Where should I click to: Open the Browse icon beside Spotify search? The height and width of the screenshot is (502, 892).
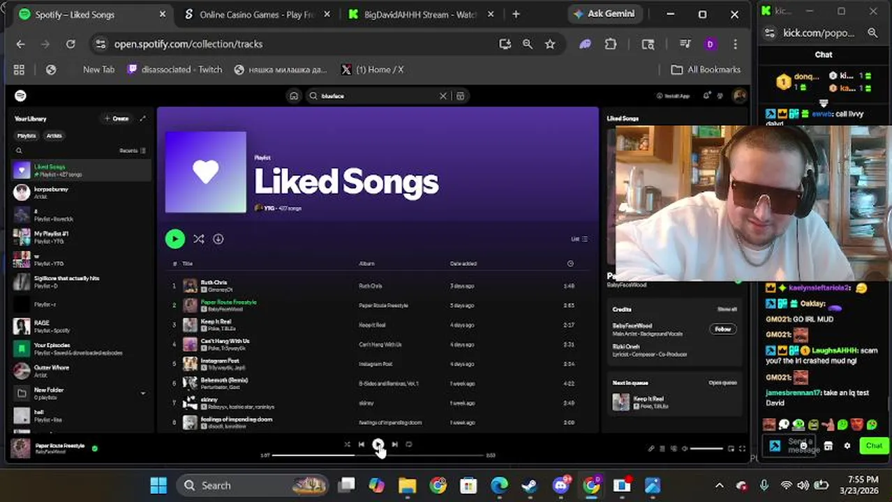click(460, 96)
